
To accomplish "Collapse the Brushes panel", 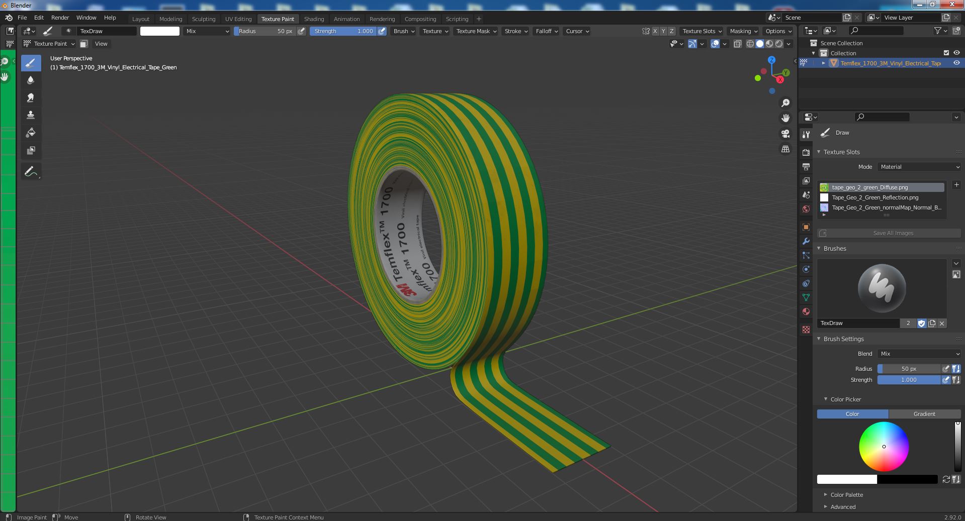I will 835,249.
